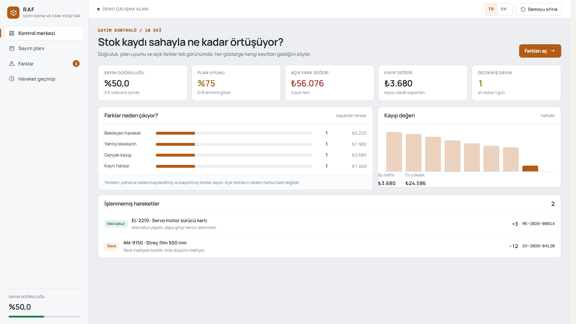Click the DEMO ÇALIŞMA ALANI label
Viewport: 576px width, 324px height.
click(126, 9)
